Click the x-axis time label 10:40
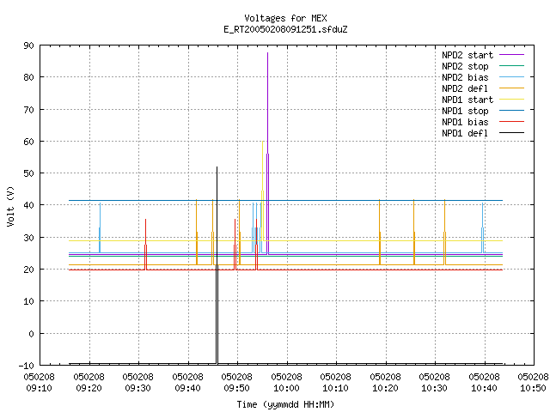The height and width of the screenshot is (412, 550). click(485, 389)
